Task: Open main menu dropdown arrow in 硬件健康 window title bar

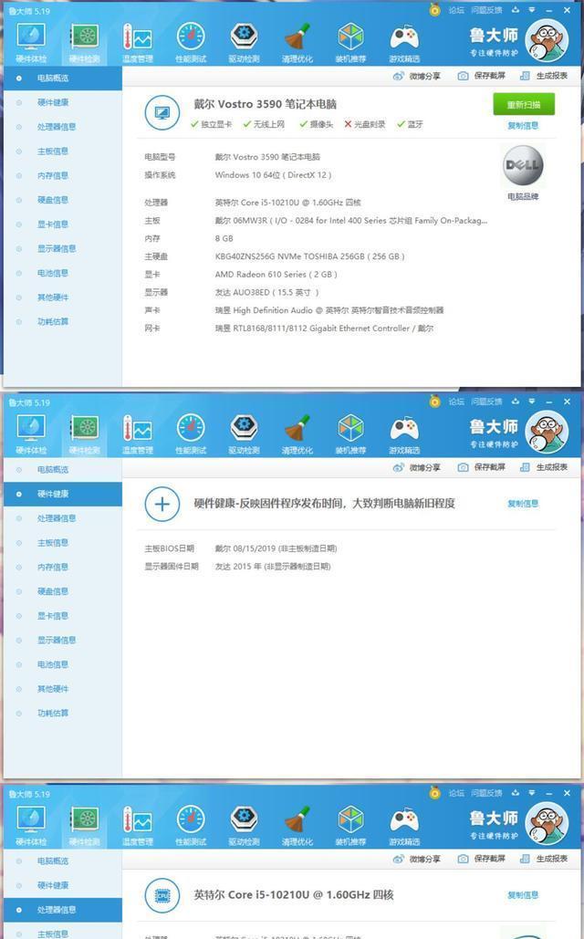Action: pyautogui.click(x=531, y=402)
